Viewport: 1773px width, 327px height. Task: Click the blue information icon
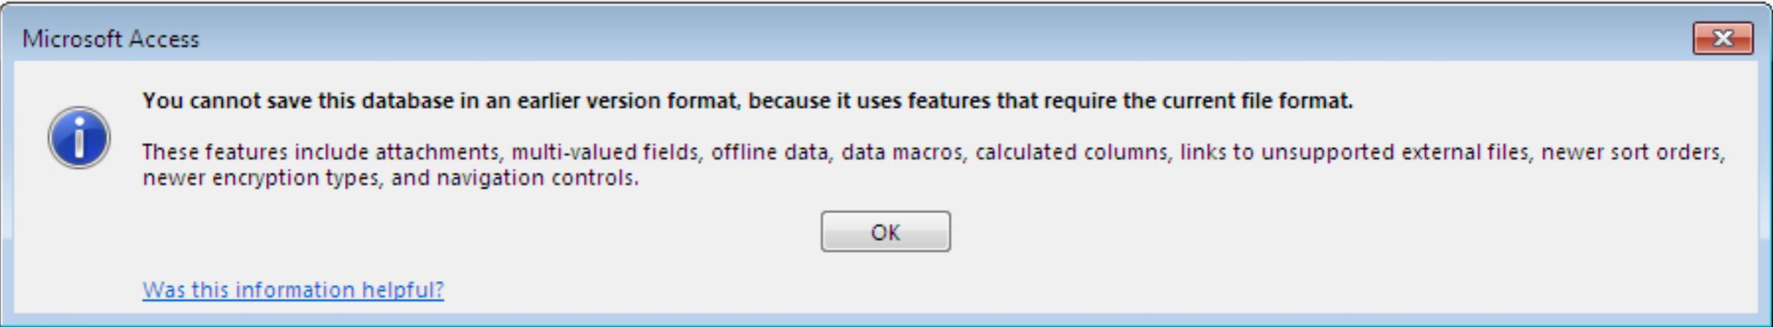[x=79, y=138]
